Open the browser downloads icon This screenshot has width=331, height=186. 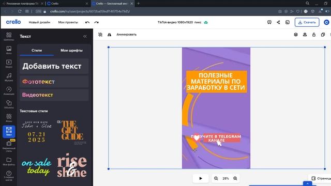tap(320, 11)
